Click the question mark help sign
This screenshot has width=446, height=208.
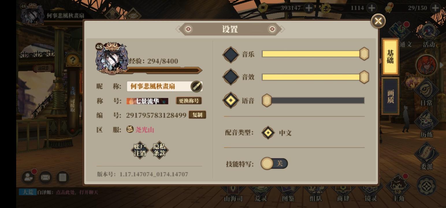pyautogui.click(x=73, y=60)
